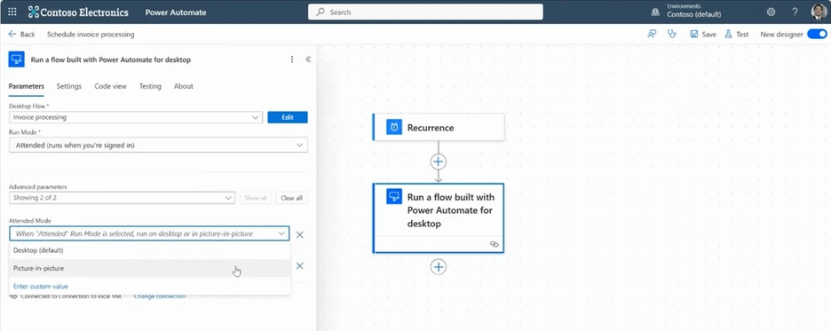Image resolution: width=831 pixels, height=331 pixels.
Task: Select the Run a flow built with Power Automate card
Action: [439, 218]
